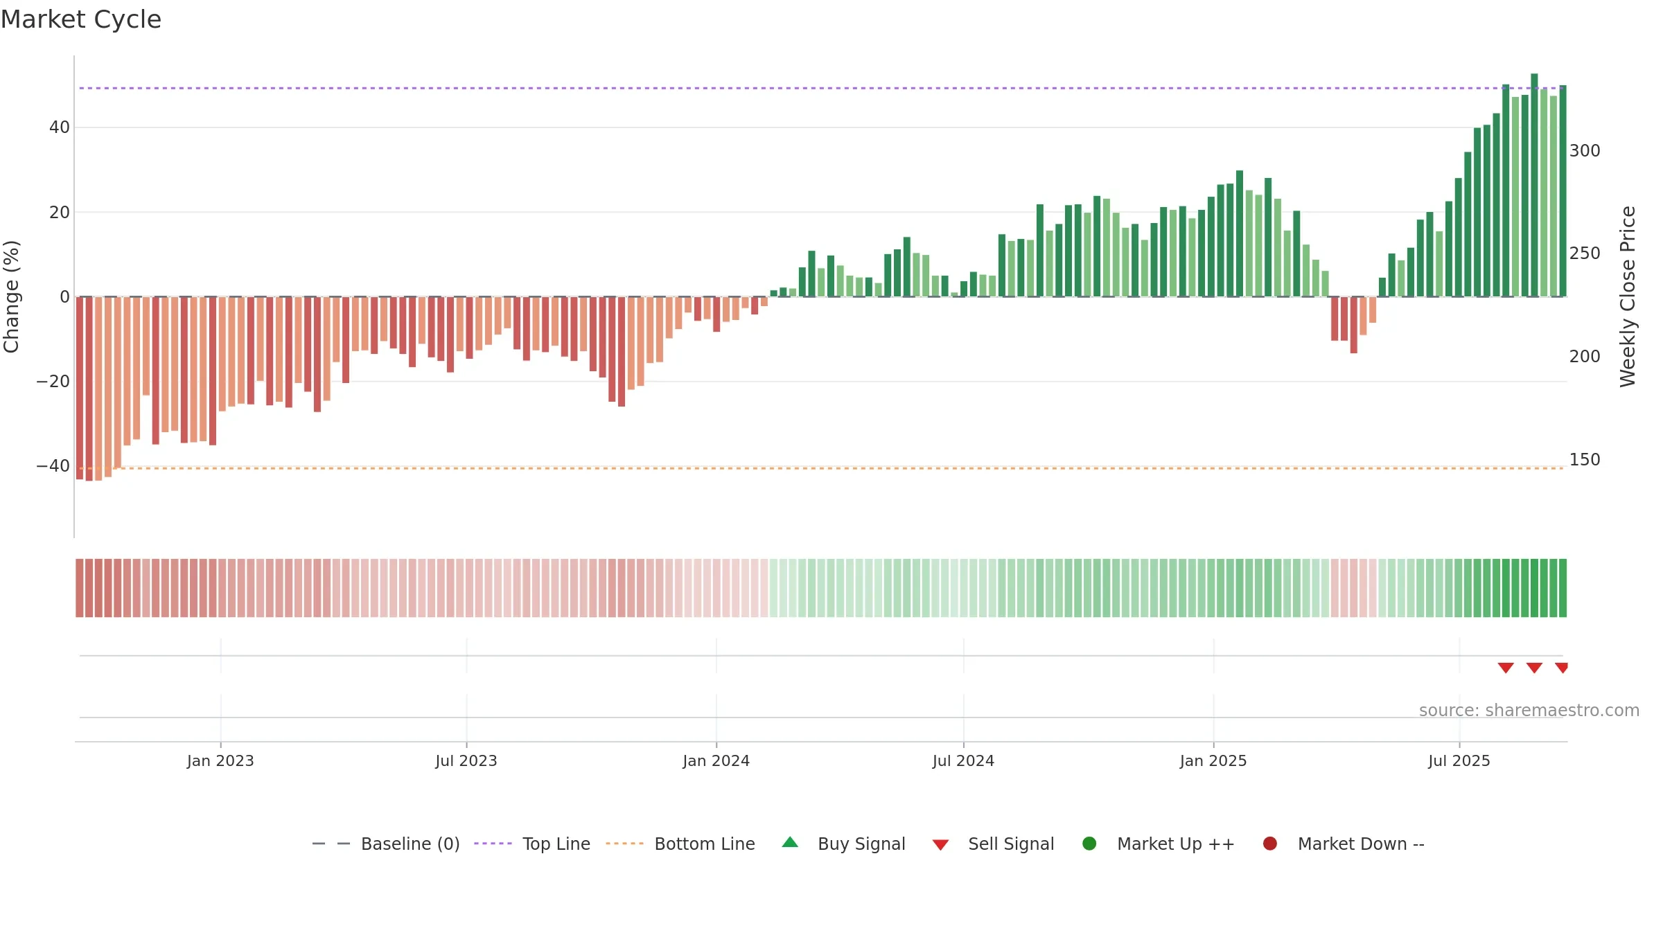The image size is (1663, 935).
Task: Click the 300 price axis label
Action: pyautogui.click(x=1585, y=151)
